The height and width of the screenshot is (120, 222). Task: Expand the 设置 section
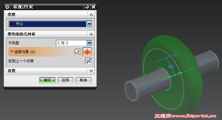click(x=91, y=71)
